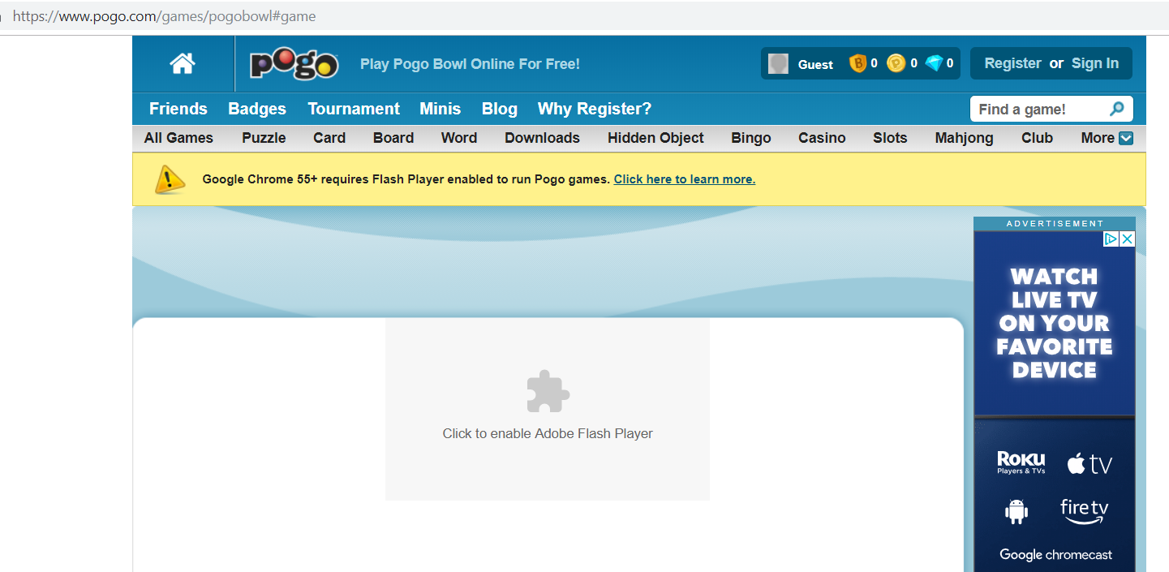This screenshot has height=572, width=1169.
Task: Click the Guest username label
Action: [x=815, y=64]
